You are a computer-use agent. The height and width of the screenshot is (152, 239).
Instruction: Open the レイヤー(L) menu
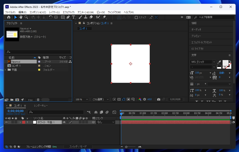click(x=54, y=12)
